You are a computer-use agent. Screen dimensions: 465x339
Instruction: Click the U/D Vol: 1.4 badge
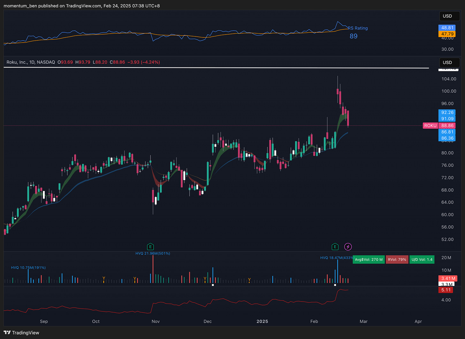pyautogui.click(x=422, y=259)
